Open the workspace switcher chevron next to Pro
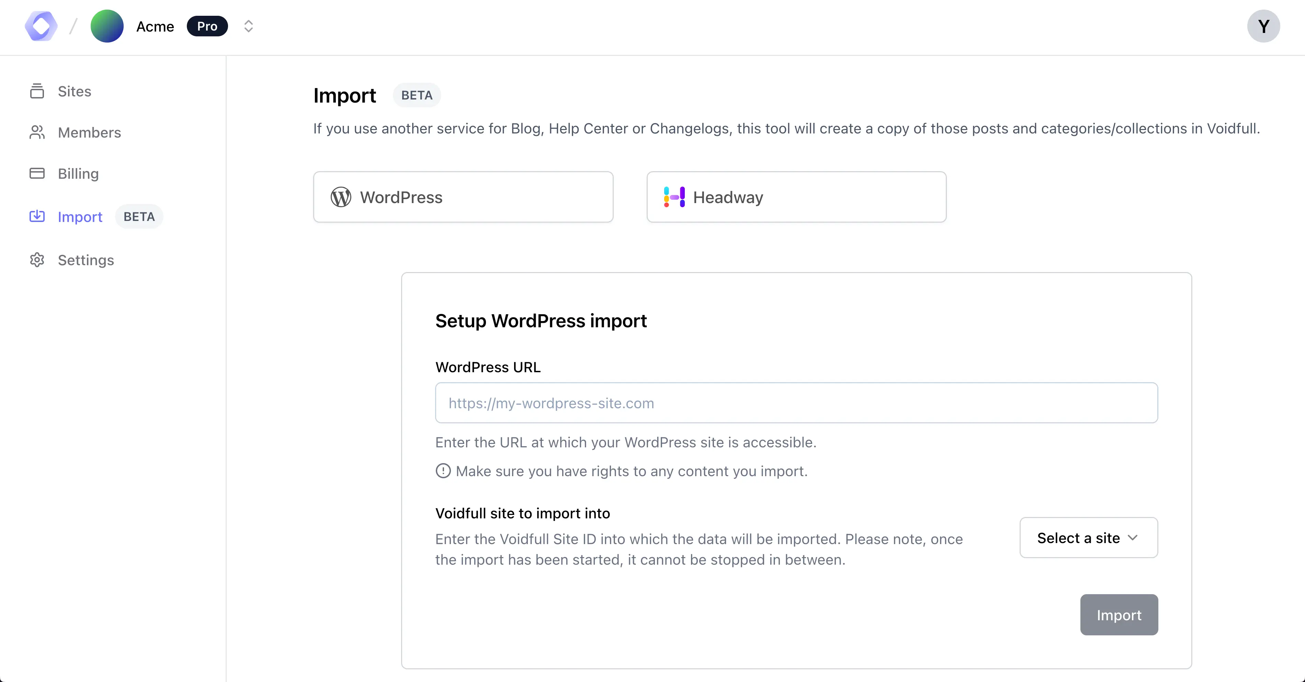 pyautogui.click(x=248, y=26)
